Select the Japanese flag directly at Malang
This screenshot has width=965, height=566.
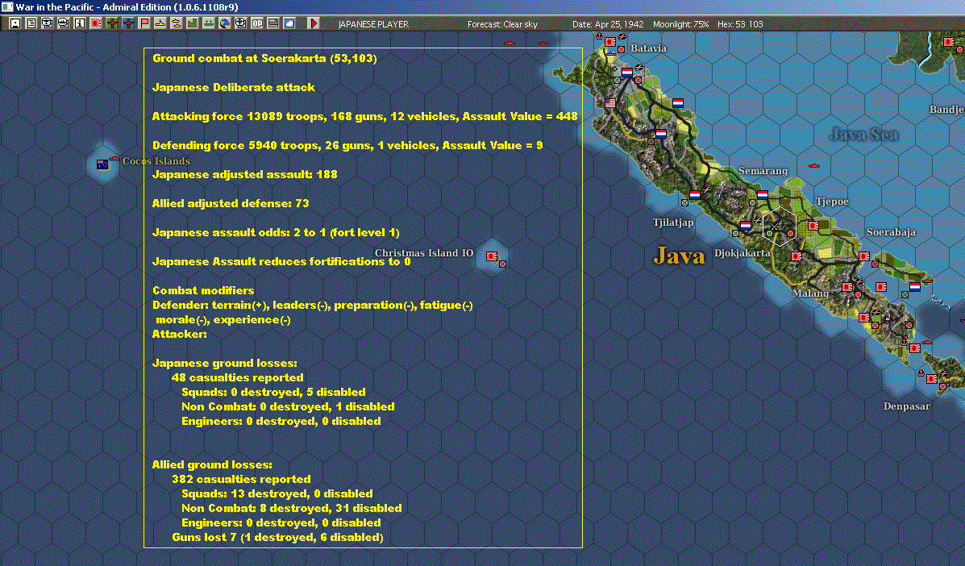click(x=847, y=287)
